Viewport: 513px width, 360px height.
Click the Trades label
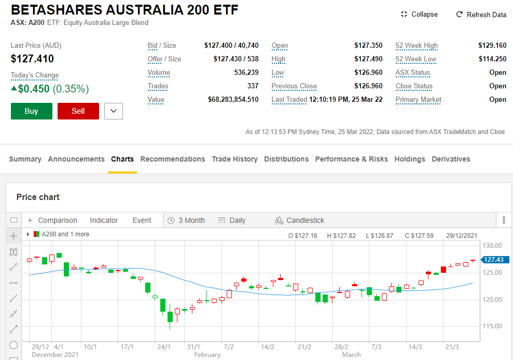pyautogui.click(x=158, y=86)
